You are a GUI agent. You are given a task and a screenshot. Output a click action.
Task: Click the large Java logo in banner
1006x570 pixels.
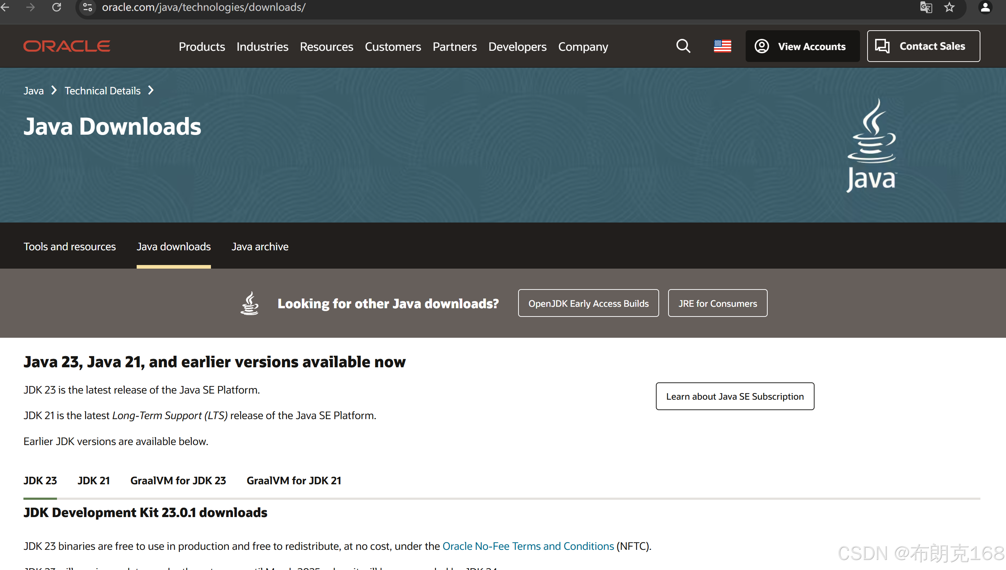point(872,145)
